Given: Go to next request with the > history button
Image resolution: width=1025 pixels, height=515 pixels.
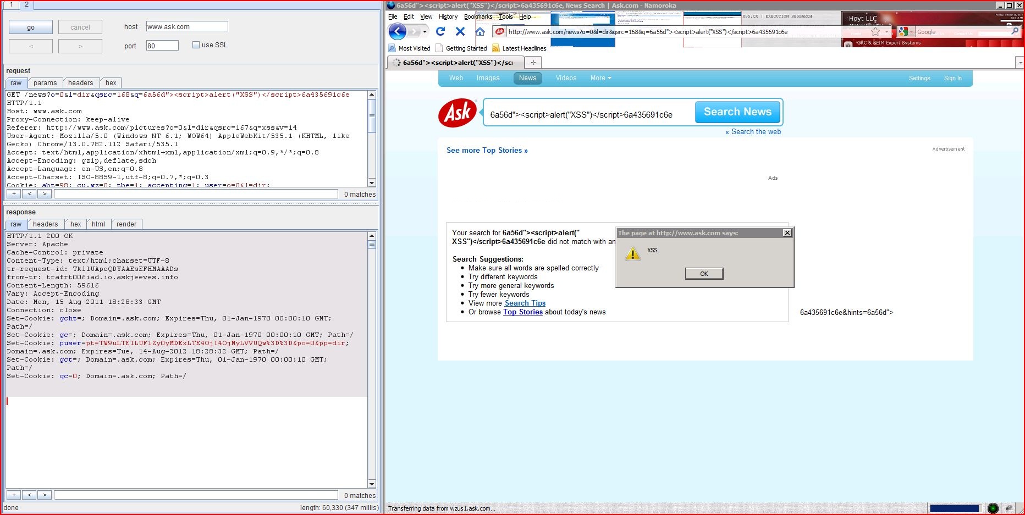Looking at the screenshot, I should click(80, 46).
